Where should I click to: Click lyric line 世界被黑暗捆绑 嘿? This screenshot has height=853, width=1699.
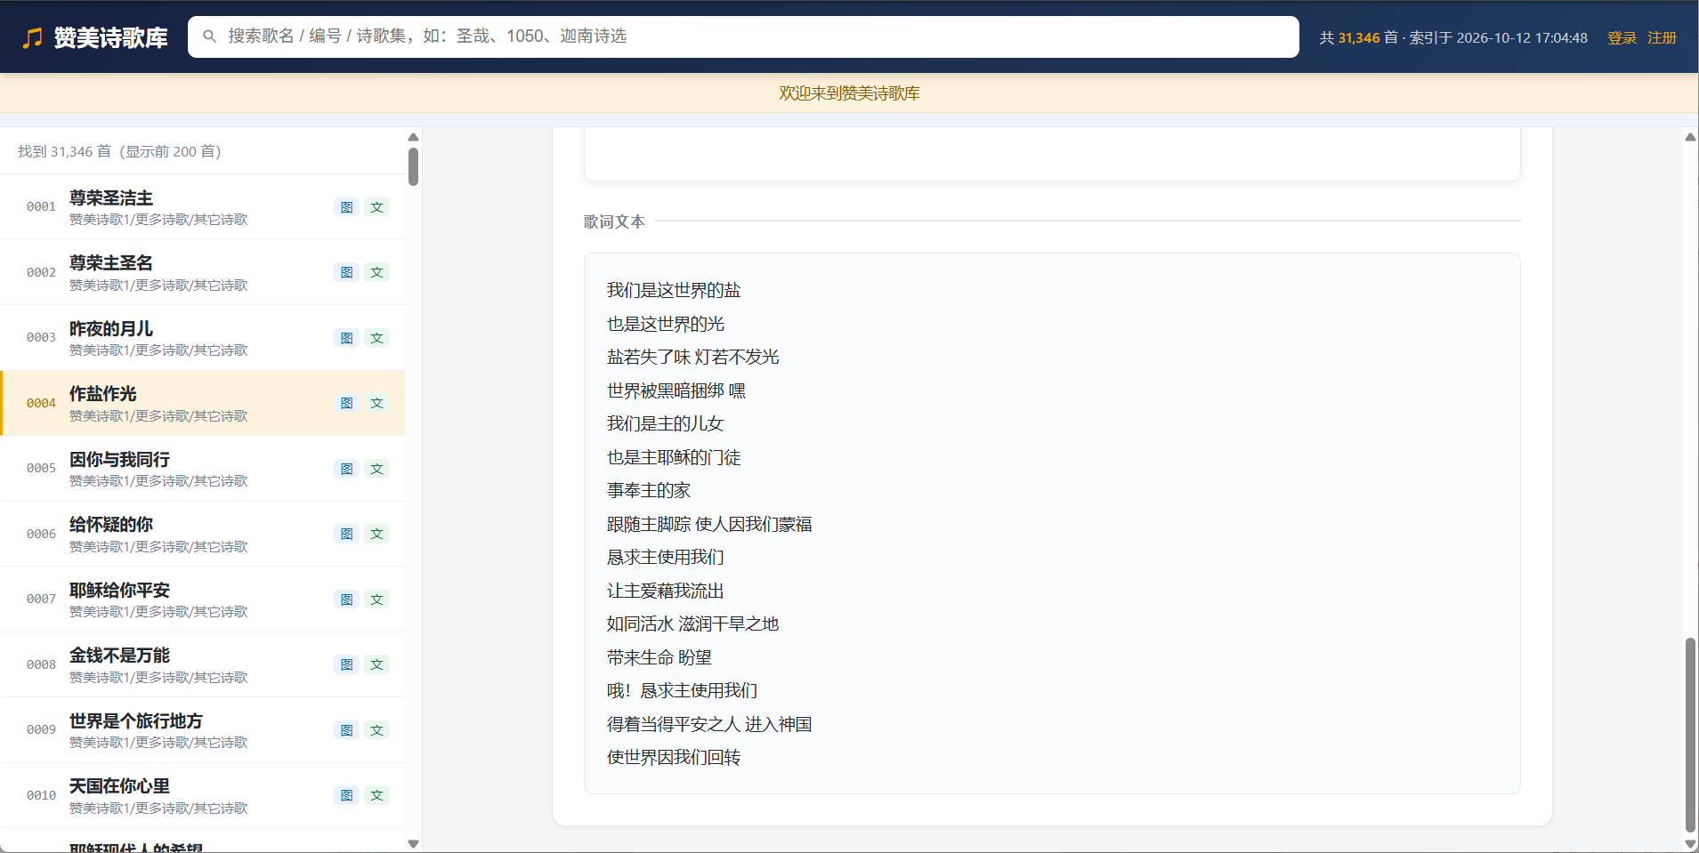click(676, 390)
